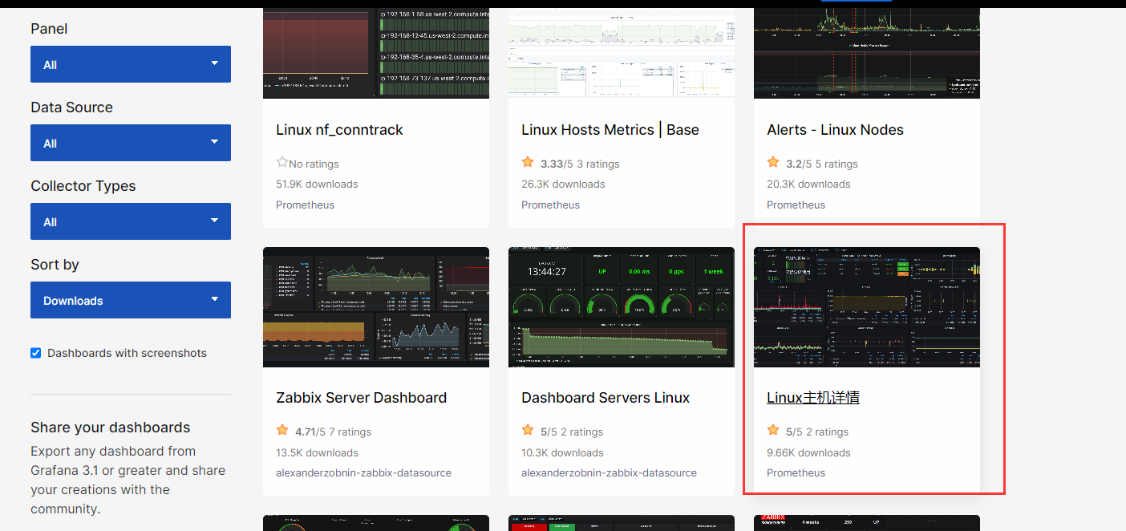The width and height of the screenshot is (1126, 531).
Task: Click Prometheus under Alerts - Linux Nodes
Action: (x=796, y=205)
